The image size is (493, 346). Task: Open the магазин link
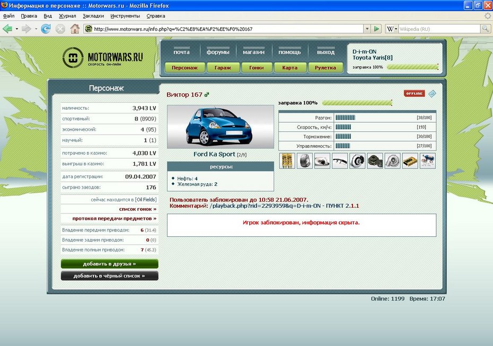click(254, 52)
